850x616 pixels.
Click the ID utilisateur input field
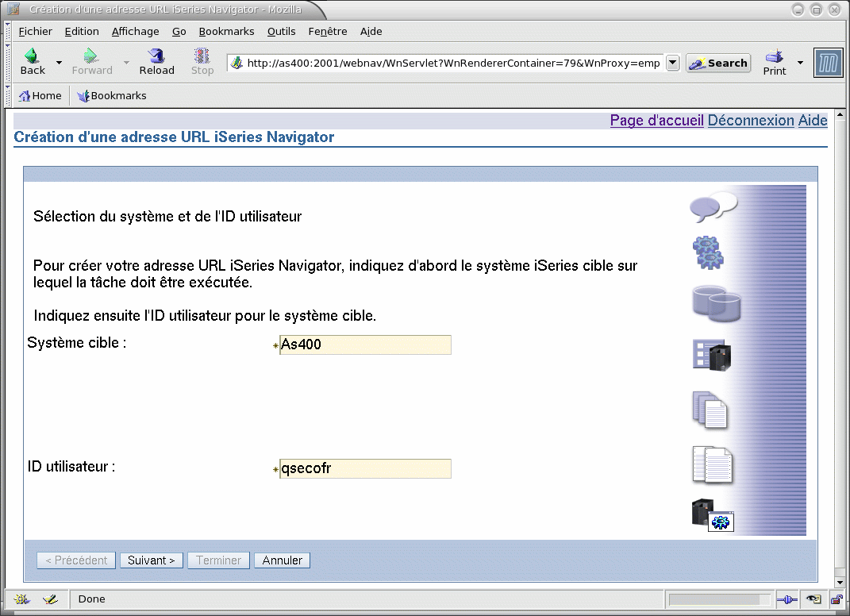365,468
